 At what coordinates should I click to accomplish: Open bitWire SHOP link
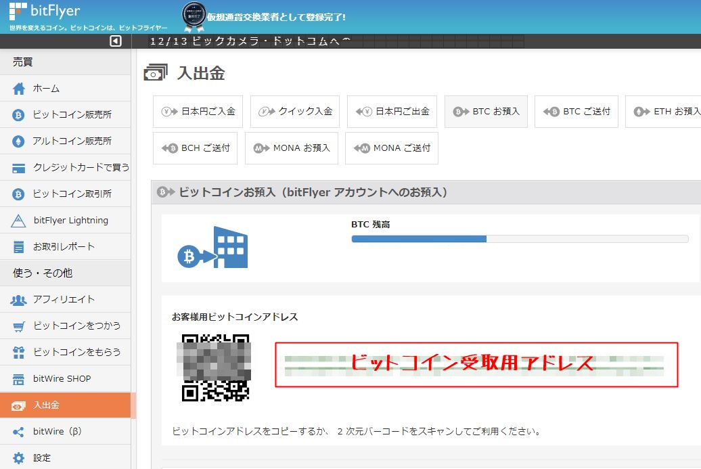(x=65, y=379)
